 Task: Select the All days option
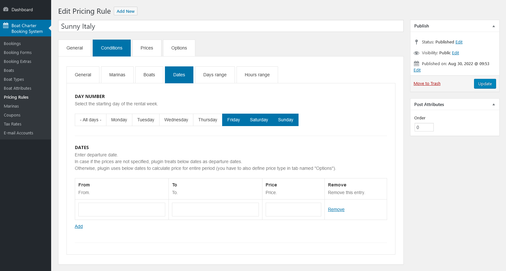[90, 120]
